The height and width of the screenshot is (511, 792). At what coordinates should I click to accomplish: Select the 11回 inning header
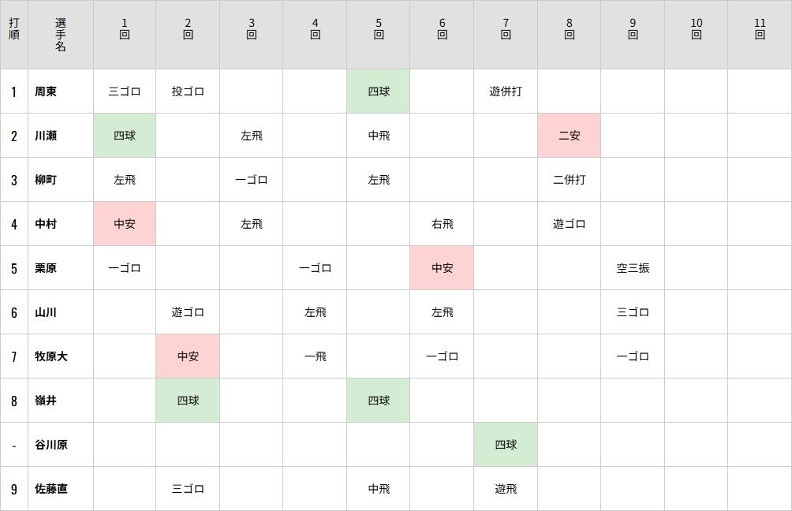760,29
